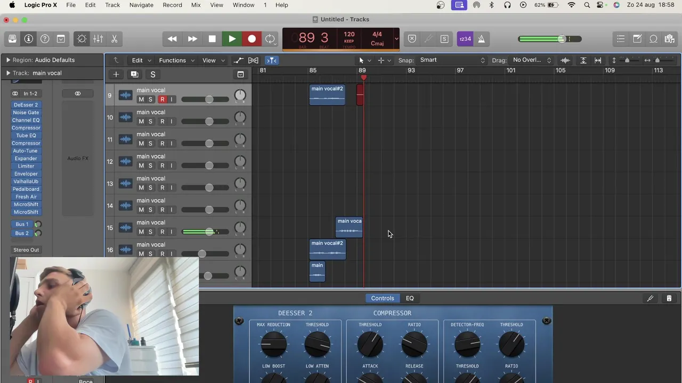Toggle Cycle mode
Screen dimensions: 682x383
(270, 39)
